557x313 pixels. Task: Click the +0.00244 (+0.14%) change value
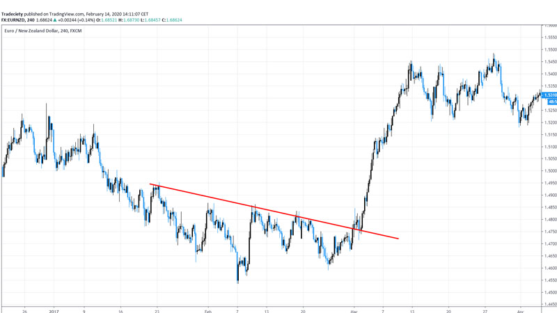[x=76, y=20]
